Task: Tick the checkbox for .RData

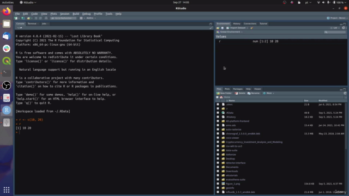Action: tap(218, 113)
